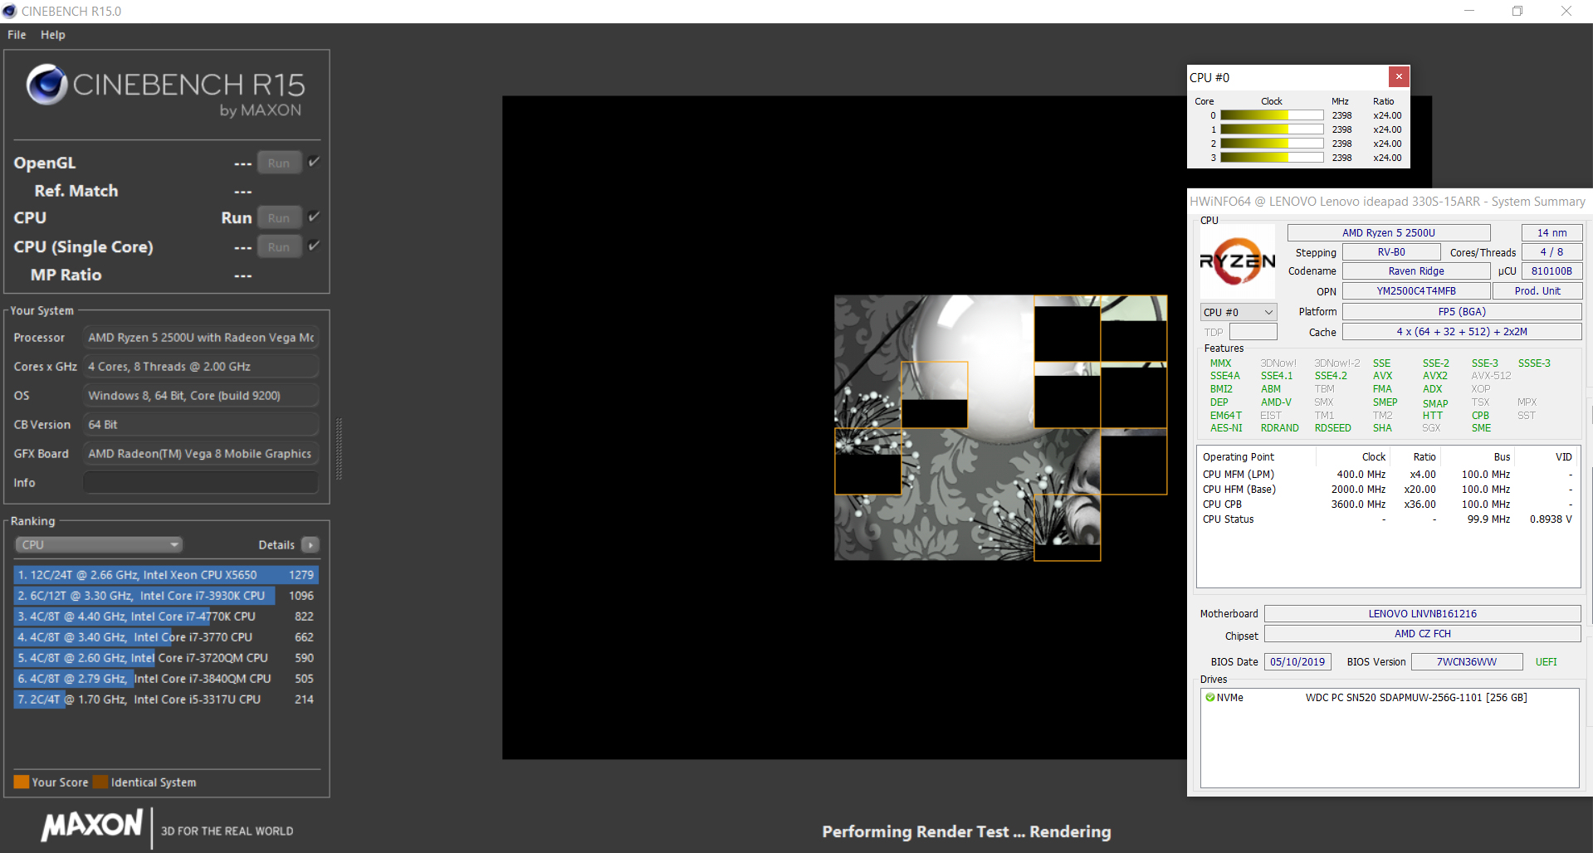Image resolution: width=1593 pixels, height=853 pixels.
Task: Restore down the Cinebench window
Action: click(1517, 11)
